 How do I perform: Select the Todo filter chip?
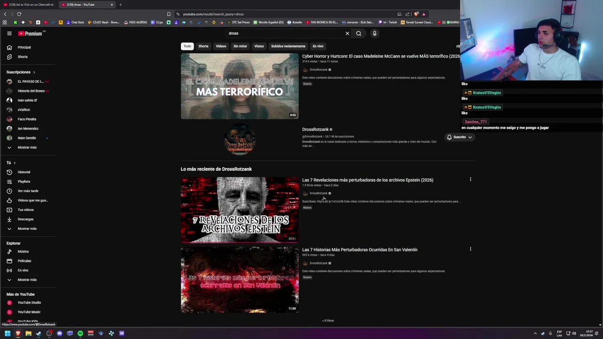187,46
